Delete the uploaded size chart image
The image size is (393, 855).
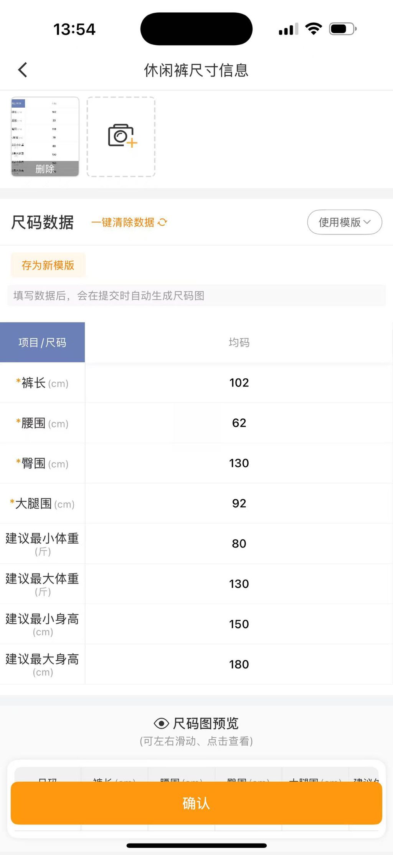pos(45,169)
